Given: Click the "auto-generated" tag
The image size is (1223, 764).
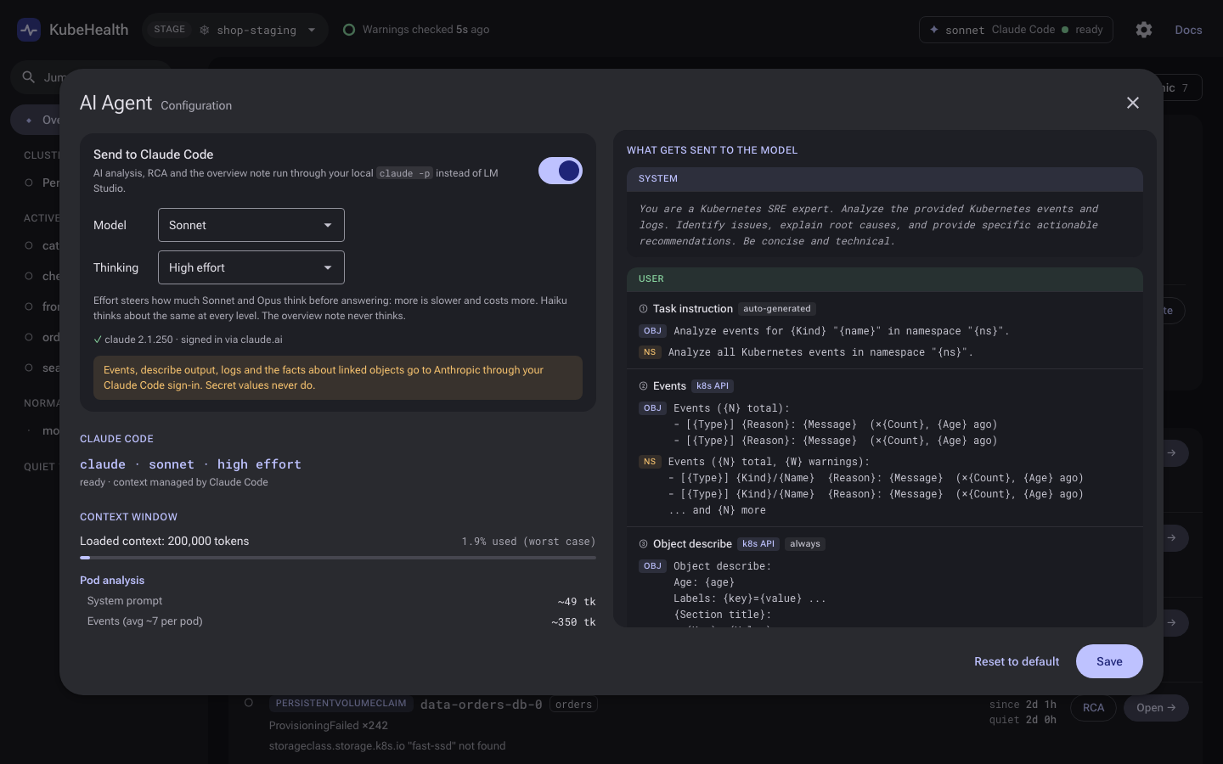Looking at the screenshot, I should 777,309.
